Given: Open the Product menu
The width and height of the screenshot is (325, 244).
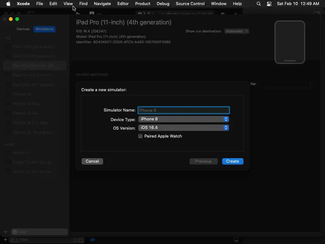Looking at the screenshot, I should pyautogui.click(x=143, y=3).
